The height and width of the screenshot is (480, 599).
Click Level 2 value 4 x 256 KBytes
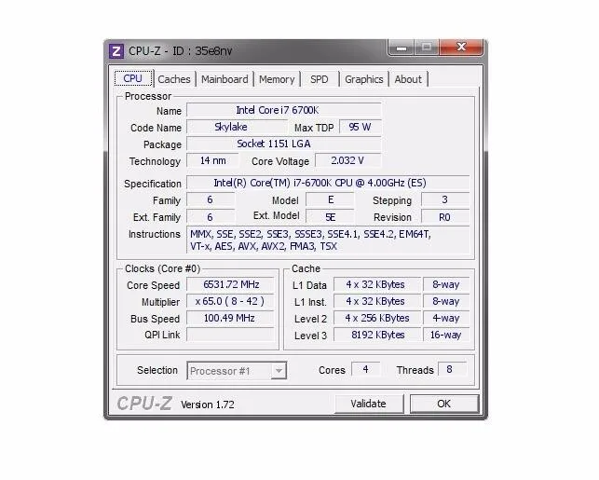377,318
